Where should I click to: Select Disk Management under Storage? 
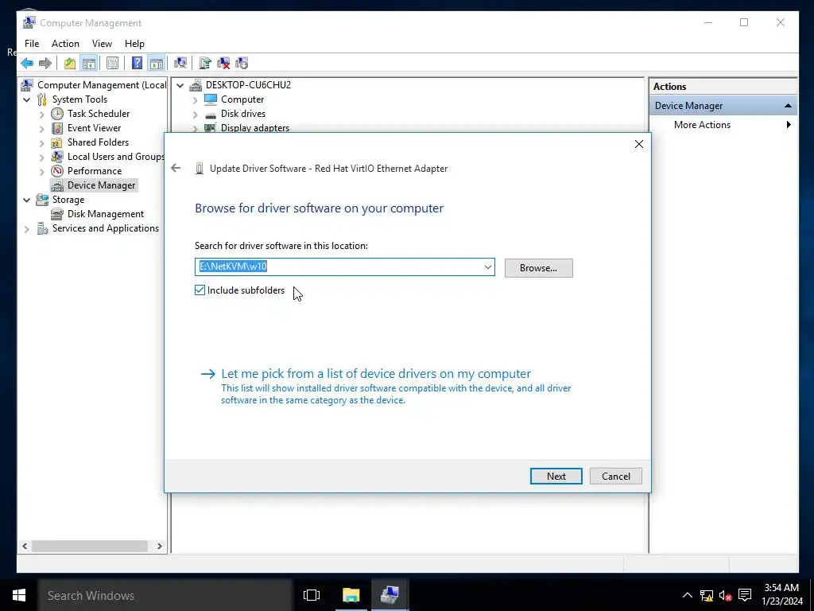pyautogui.click(x=106, y=213)
